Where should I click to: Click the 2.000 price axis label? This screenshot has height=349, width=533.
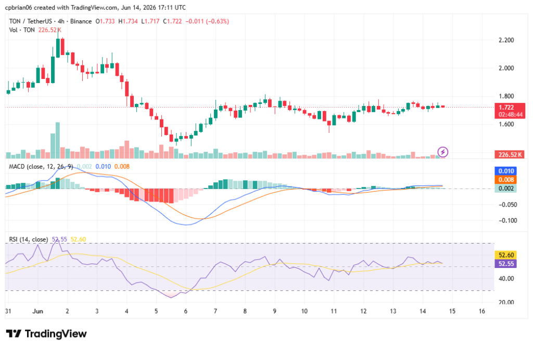(x=506, y=68)
